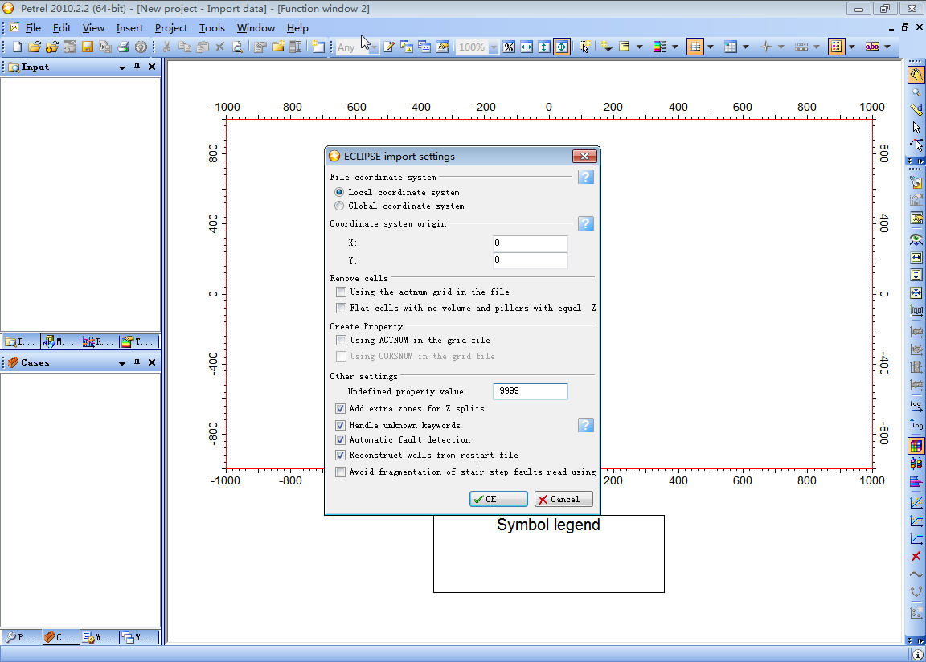926x662 pixels.
Task: Open project using the open-folder toolbar icon
Action: click(x=35, y=47)
